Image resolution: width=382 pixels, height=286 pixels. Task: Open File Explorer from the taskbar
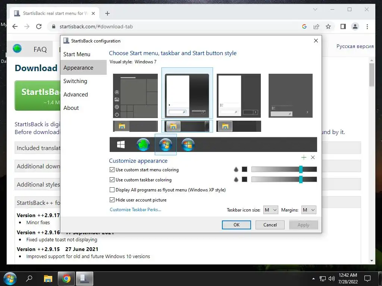click(x=48, y=279)
